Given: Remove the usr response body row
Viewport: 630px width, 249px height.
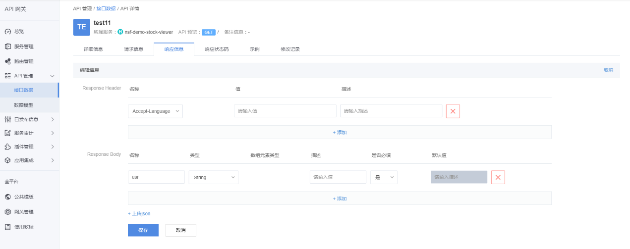Looking at the screenshot, I should 498,177.
